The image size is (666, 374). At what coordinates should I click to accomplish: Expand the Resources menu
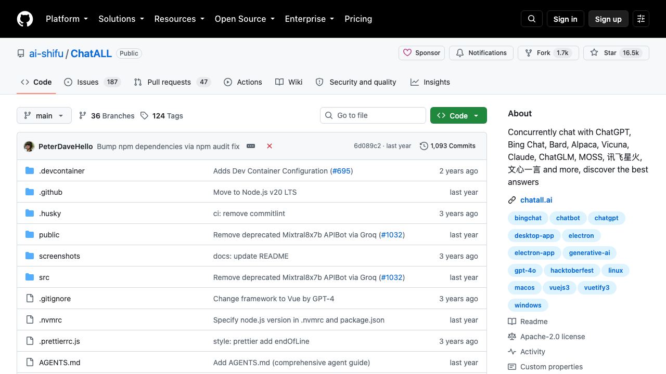[179, 19]
